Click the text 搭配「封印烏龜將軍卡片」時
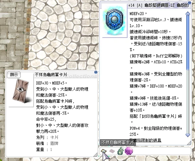Screen dimensions: 195x161 point(156,116)
